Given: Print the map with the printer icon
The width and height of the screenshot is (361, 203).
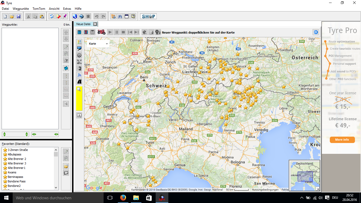Looking at the screenshot, I should tap(151, 32).
